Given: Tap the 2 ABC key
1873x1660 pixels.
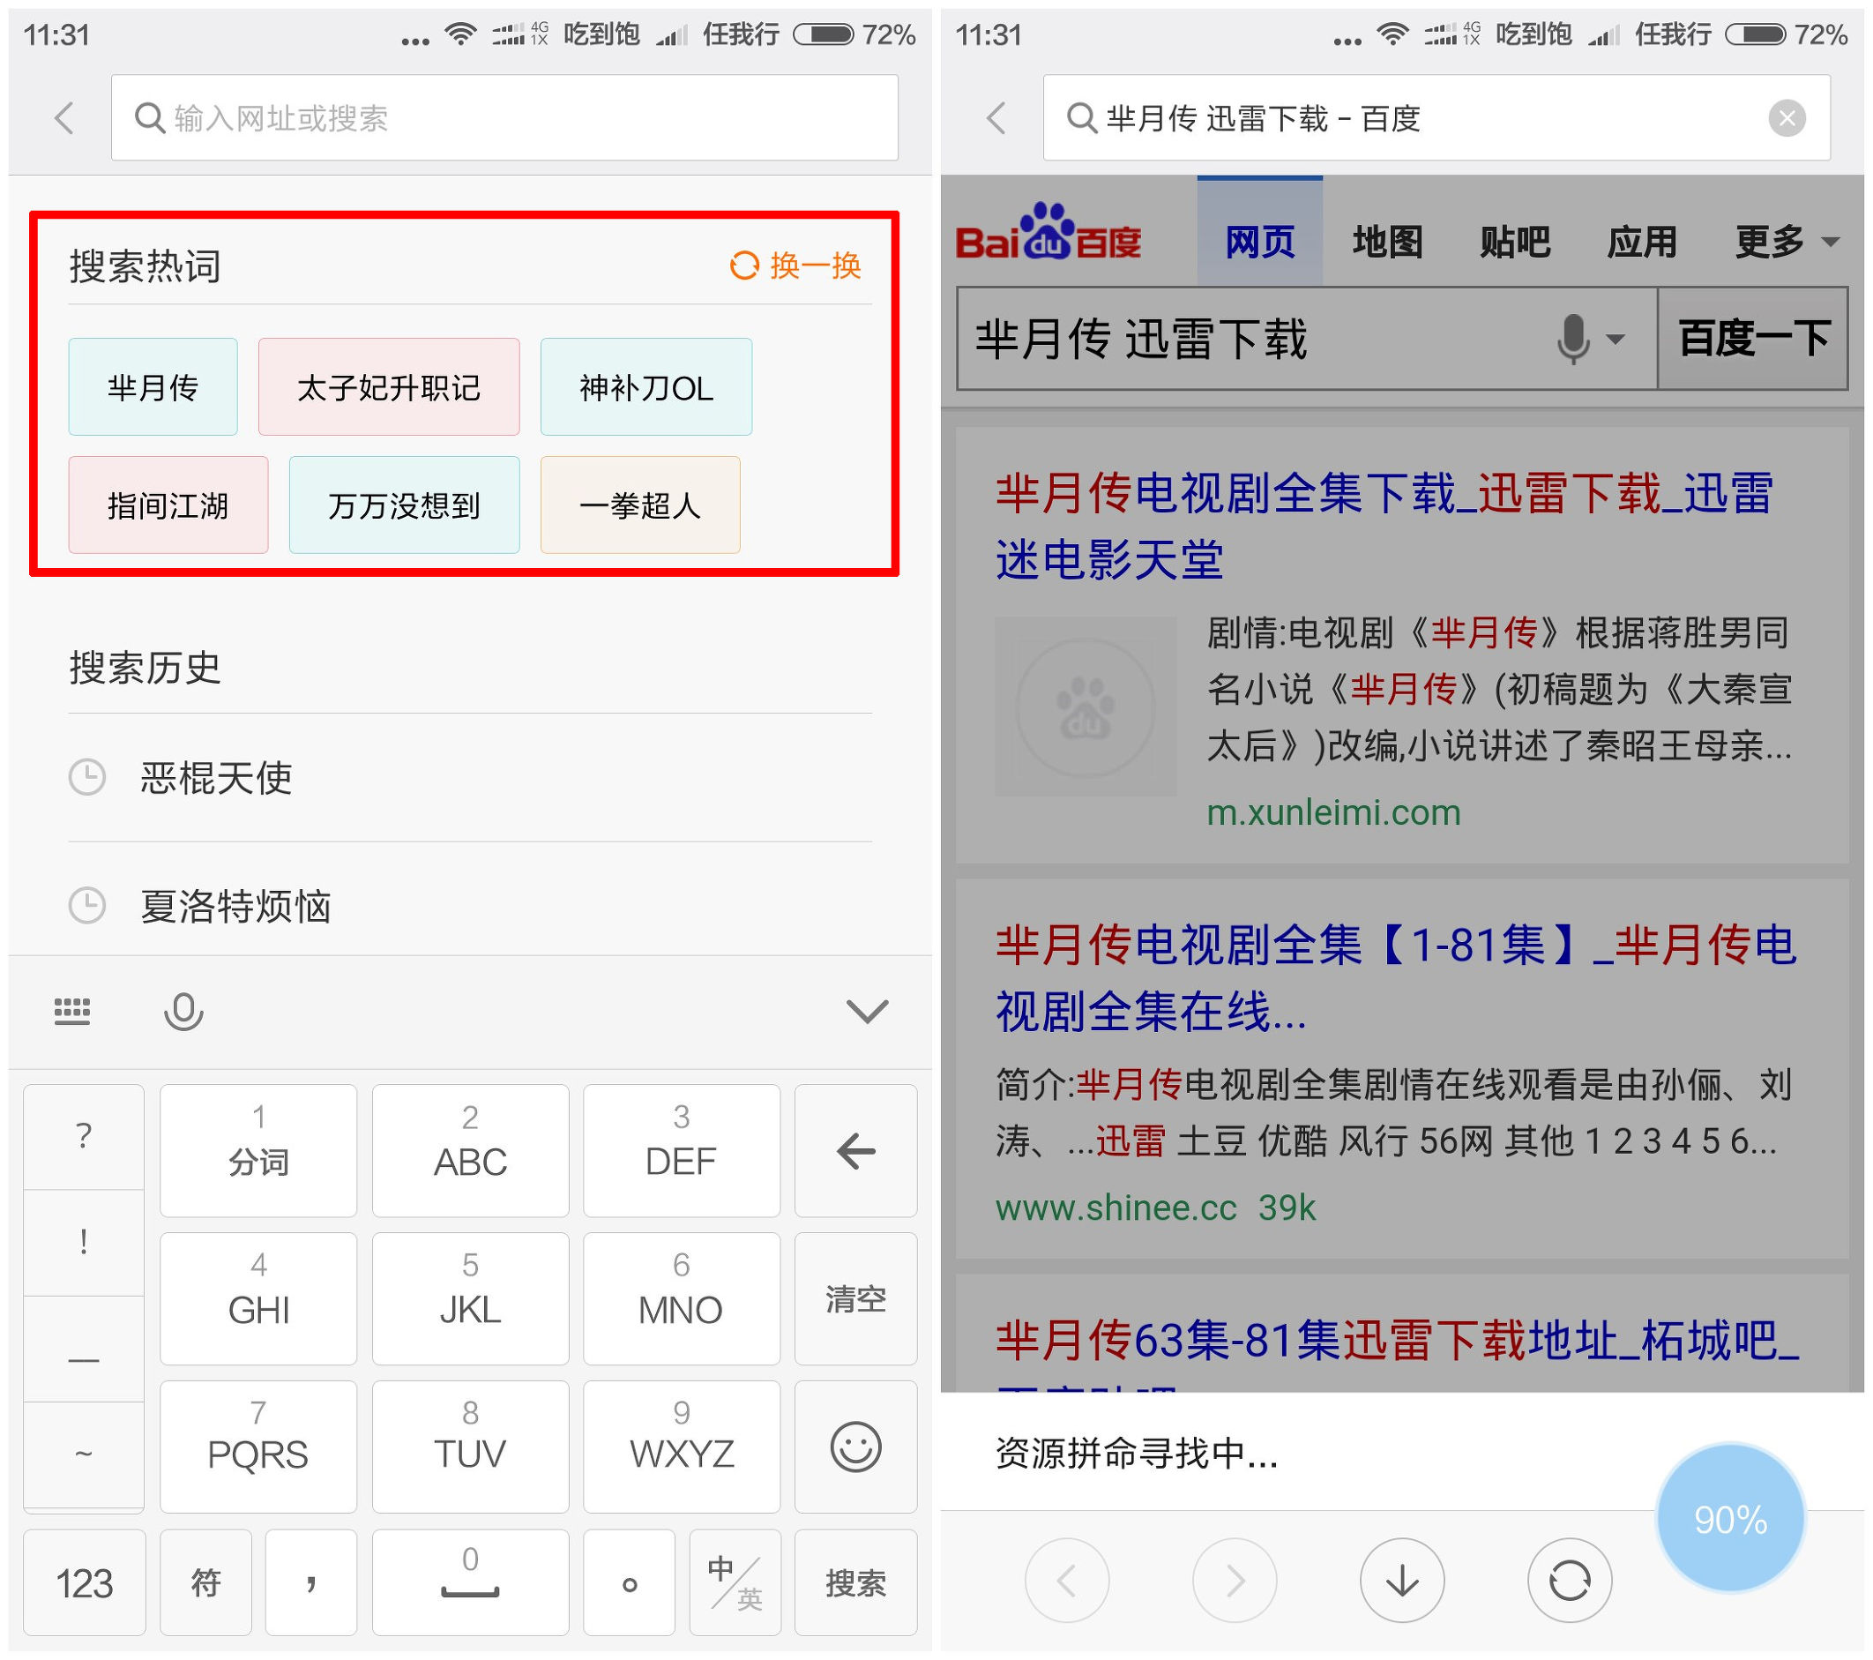Looking at the screenshot, I should click(470, 1150).
